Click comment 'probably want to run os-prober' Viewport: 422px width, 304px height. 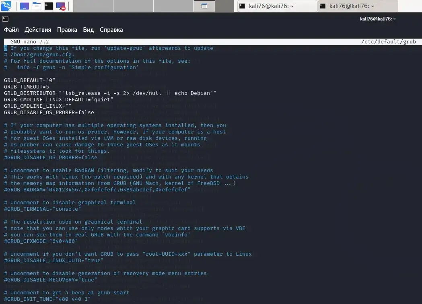[115, 132]
